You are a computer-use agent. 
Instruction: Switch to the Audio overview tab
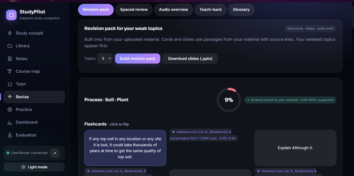(173, 10)
